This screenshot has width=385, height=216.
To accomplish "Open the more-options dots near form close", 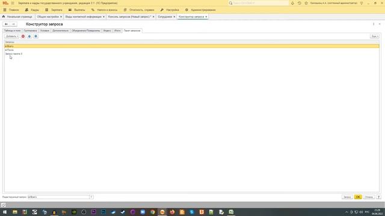I will (374, 24).
